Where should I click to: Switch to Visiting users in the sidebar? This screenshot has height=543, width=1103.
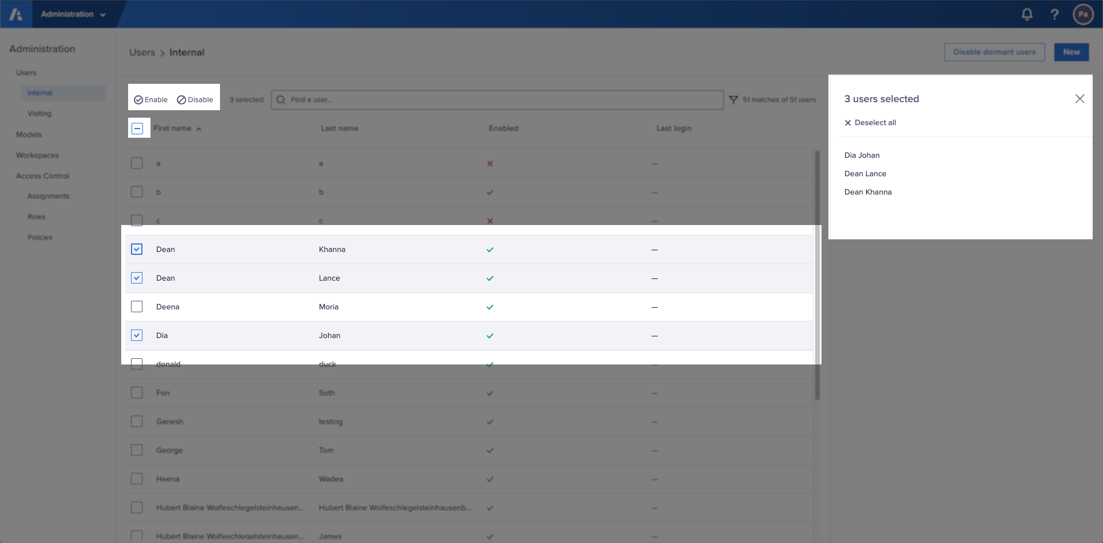click(x=39, y=113)
